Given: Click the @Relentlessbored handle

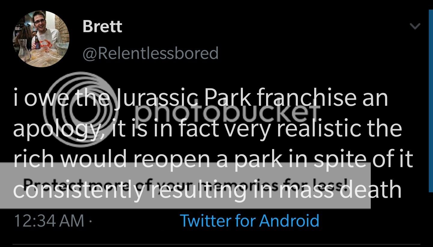Looking at the screenshot, I should pyautogui.click(x=150, y=53).
